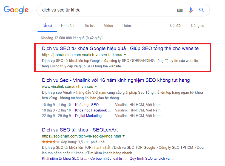Click the SEOLenArt result description snippet
The width and height of the screenshot is (225, 166).
click(x=123, y=150)
